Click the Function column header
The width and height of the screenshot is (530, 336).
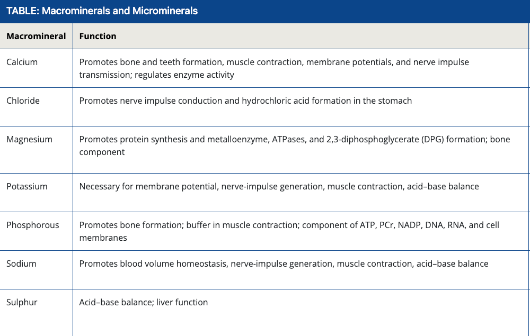(98, 37)
